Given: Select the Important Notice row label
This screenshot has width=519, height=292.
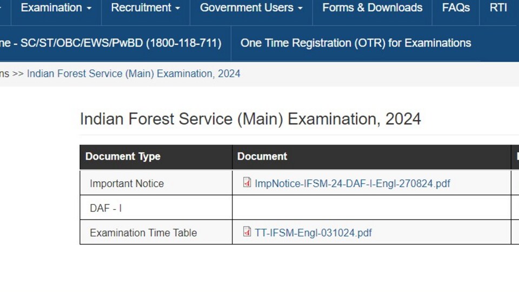Looking at the screenshot, I should pos(127,183).
